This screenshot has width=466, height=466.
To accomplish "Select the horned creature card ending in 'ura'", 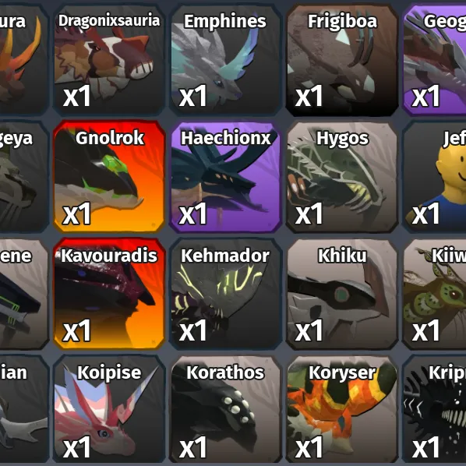I will (x=24, y=60).
